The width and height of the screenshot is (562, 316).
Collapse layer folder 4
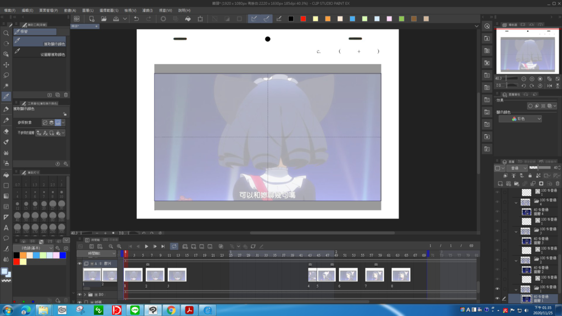coord(516,202)
